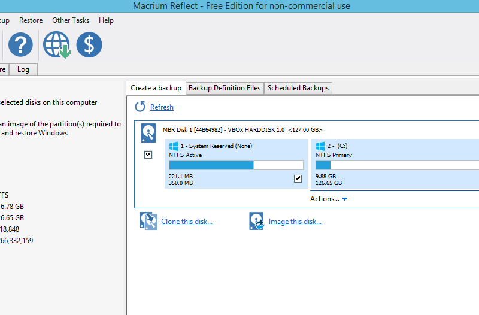
Task: Click the NTFS Active text
Action: (x=186, y=155)
